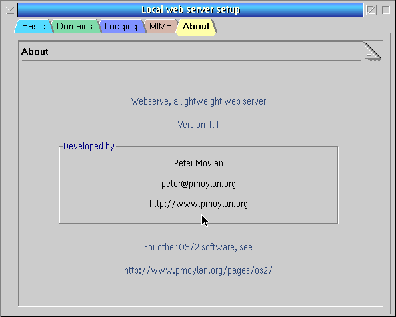Go to the MIME tab
Viewport: 396px width, 317px height.
[160, 26]
